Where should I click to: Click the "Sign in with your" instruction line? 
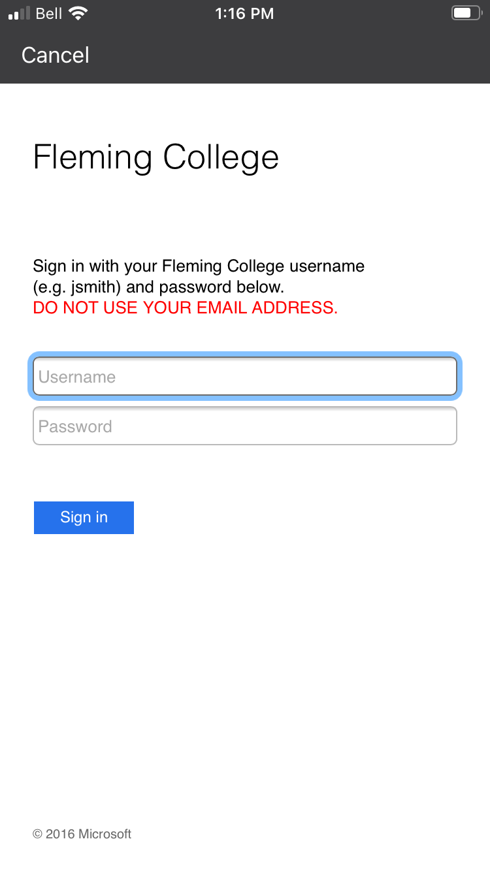click(199, 266)
